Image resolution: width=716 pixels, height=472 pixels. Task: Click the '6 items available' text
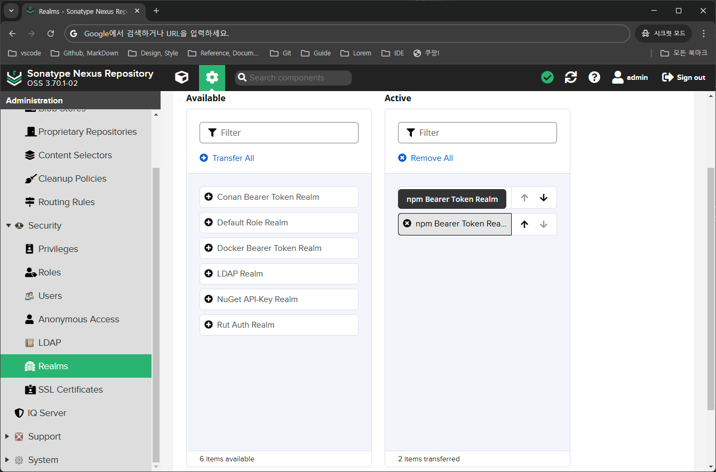pyautogui.click(x=227, y=459)
